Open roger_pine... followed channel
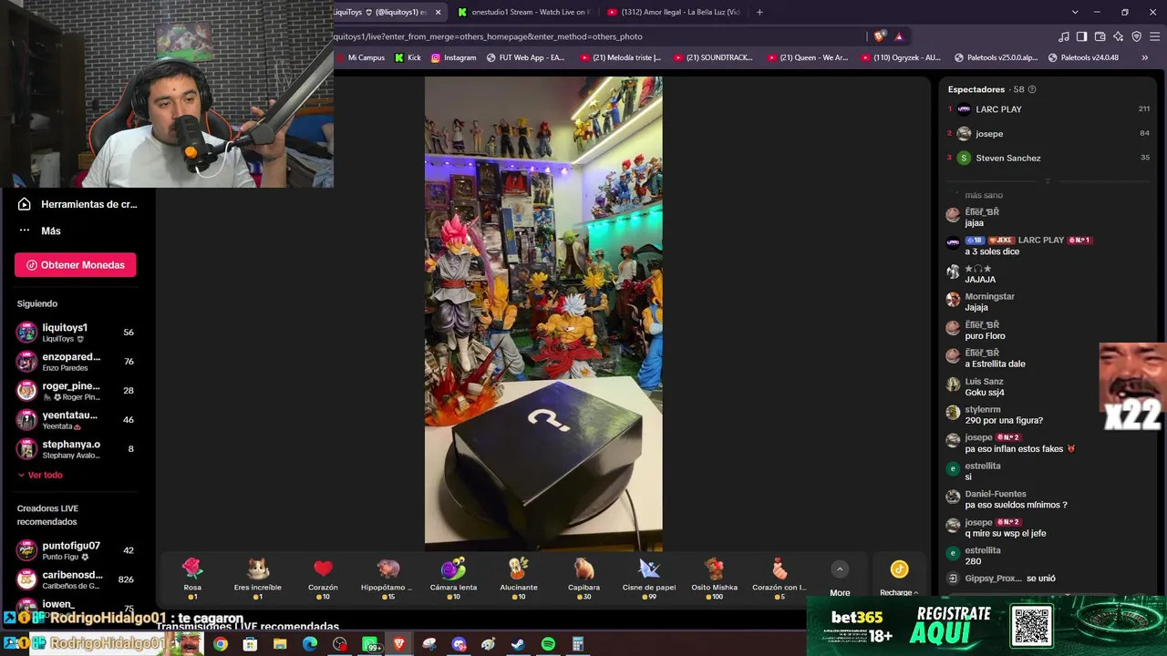The image size is (1167, 656). pyautogui.click(x=76, y=391)
